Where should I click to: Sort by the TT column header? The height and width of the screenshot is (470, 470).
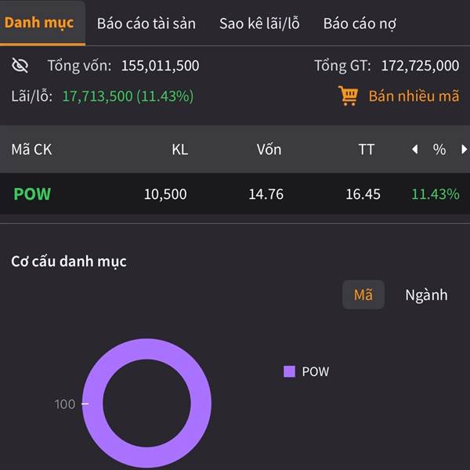coord(366,150)
